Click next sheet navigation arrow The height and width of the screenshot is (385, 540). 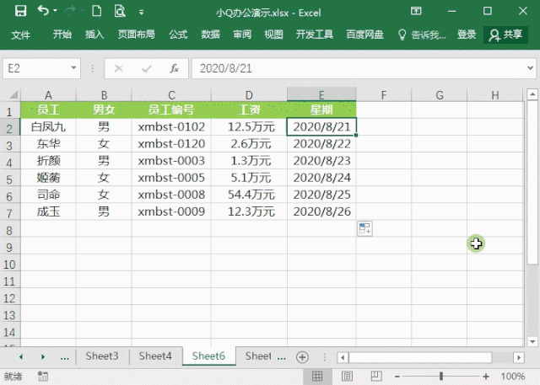[x=43, y=357]
